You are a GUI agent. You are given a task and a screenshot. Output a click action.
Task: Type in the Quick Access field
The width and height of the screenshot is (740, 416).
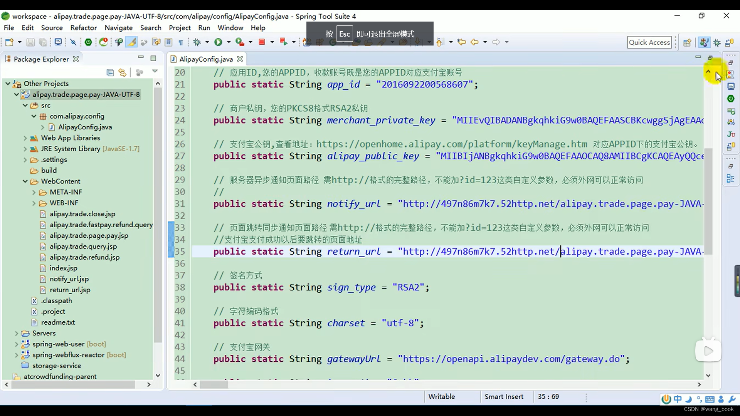(649, 42)
